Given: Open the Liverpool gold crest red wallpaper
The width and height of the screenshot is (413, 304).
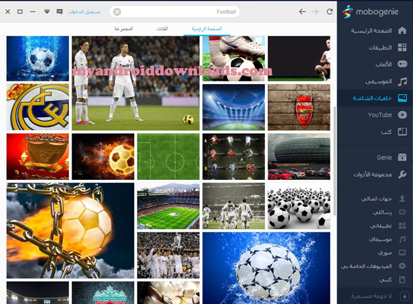Looking at the screenshot, I should coord(38,156).
